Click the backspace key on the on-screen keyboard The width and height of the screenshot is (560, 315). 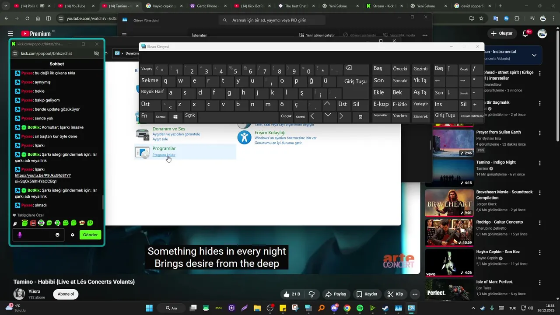click(356, 69)
